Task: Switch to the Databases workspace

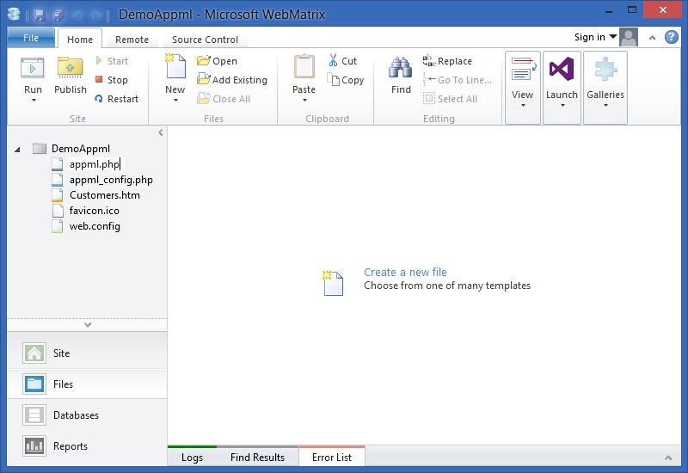Action: click(76, 415)
